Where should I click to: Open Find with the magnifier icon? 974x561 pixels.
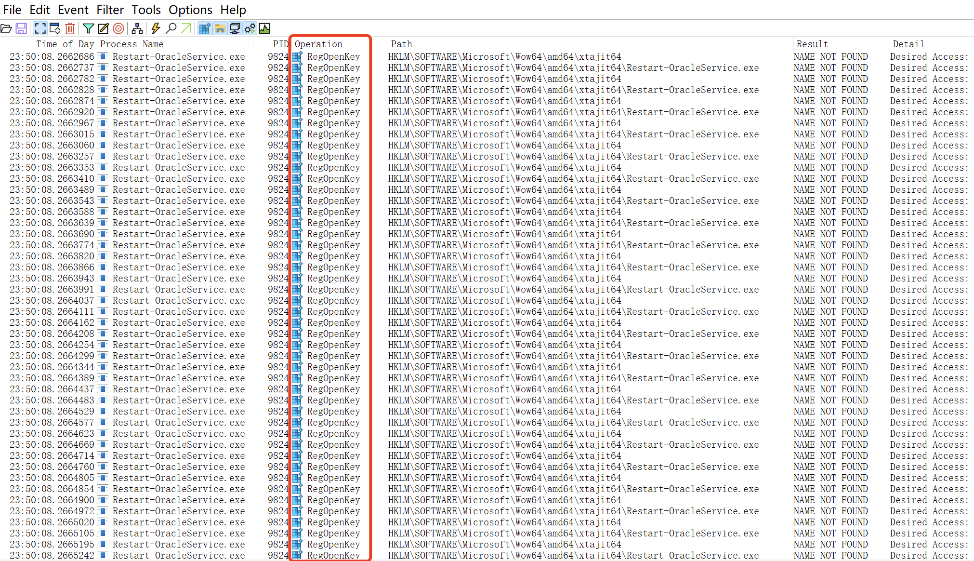pos(171,29)
